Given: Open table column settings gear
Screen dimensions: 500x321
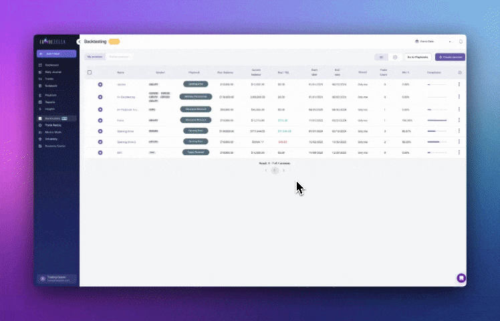Looking at the screenshot, I should click(x=459, y=72).
